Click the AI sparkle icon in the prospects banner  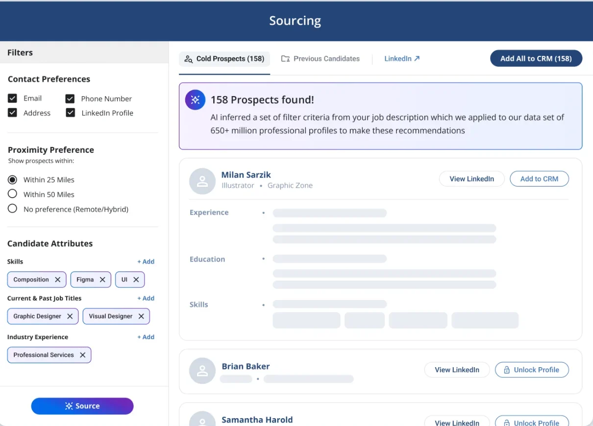195,100
